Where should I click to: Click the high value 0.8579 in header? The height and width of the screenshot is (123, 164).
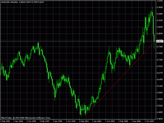pyautogui.click(x=28, y=2)
